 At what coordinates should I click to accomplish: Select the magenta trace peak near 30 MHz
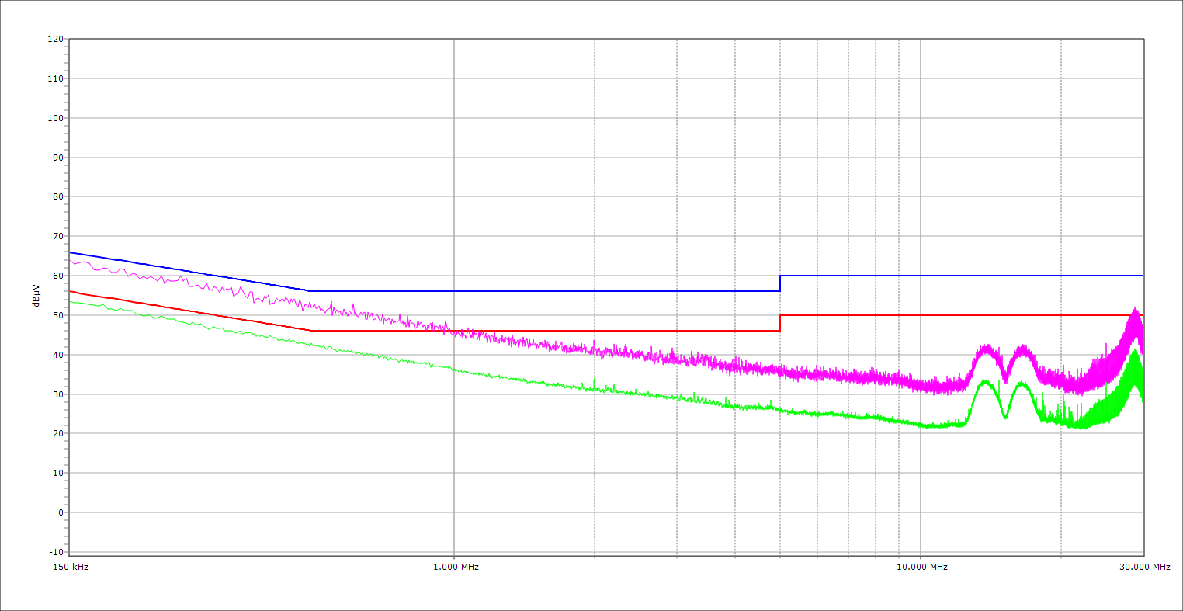pyautogui.click(x=1135, y=310)
